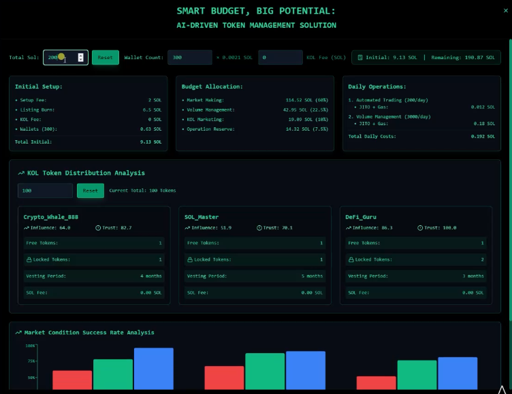Click Automated Trading (200/day) entry
This screenshot has width=512, height=394.
[x=388, y=100]
